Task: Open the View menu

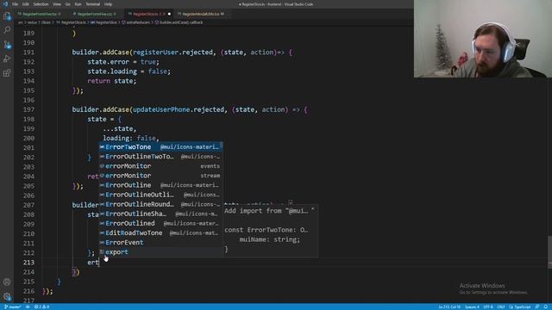Action: [x=57, y=4]
